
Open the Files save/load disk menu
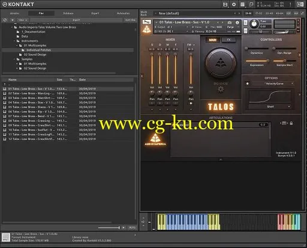click(x=225, y=4)
